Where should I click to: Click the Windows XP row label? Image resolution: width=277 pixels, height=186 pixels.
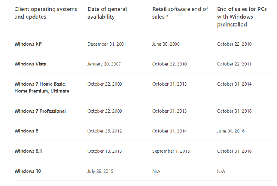pos(28,44)
